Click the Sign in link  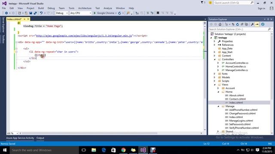coord(261,8)
